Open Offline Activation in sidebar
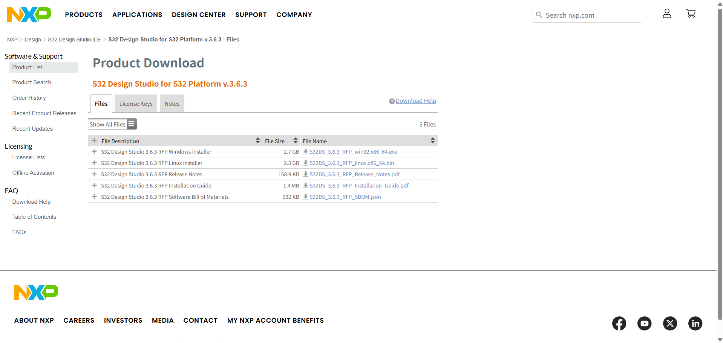 point(33,173)
